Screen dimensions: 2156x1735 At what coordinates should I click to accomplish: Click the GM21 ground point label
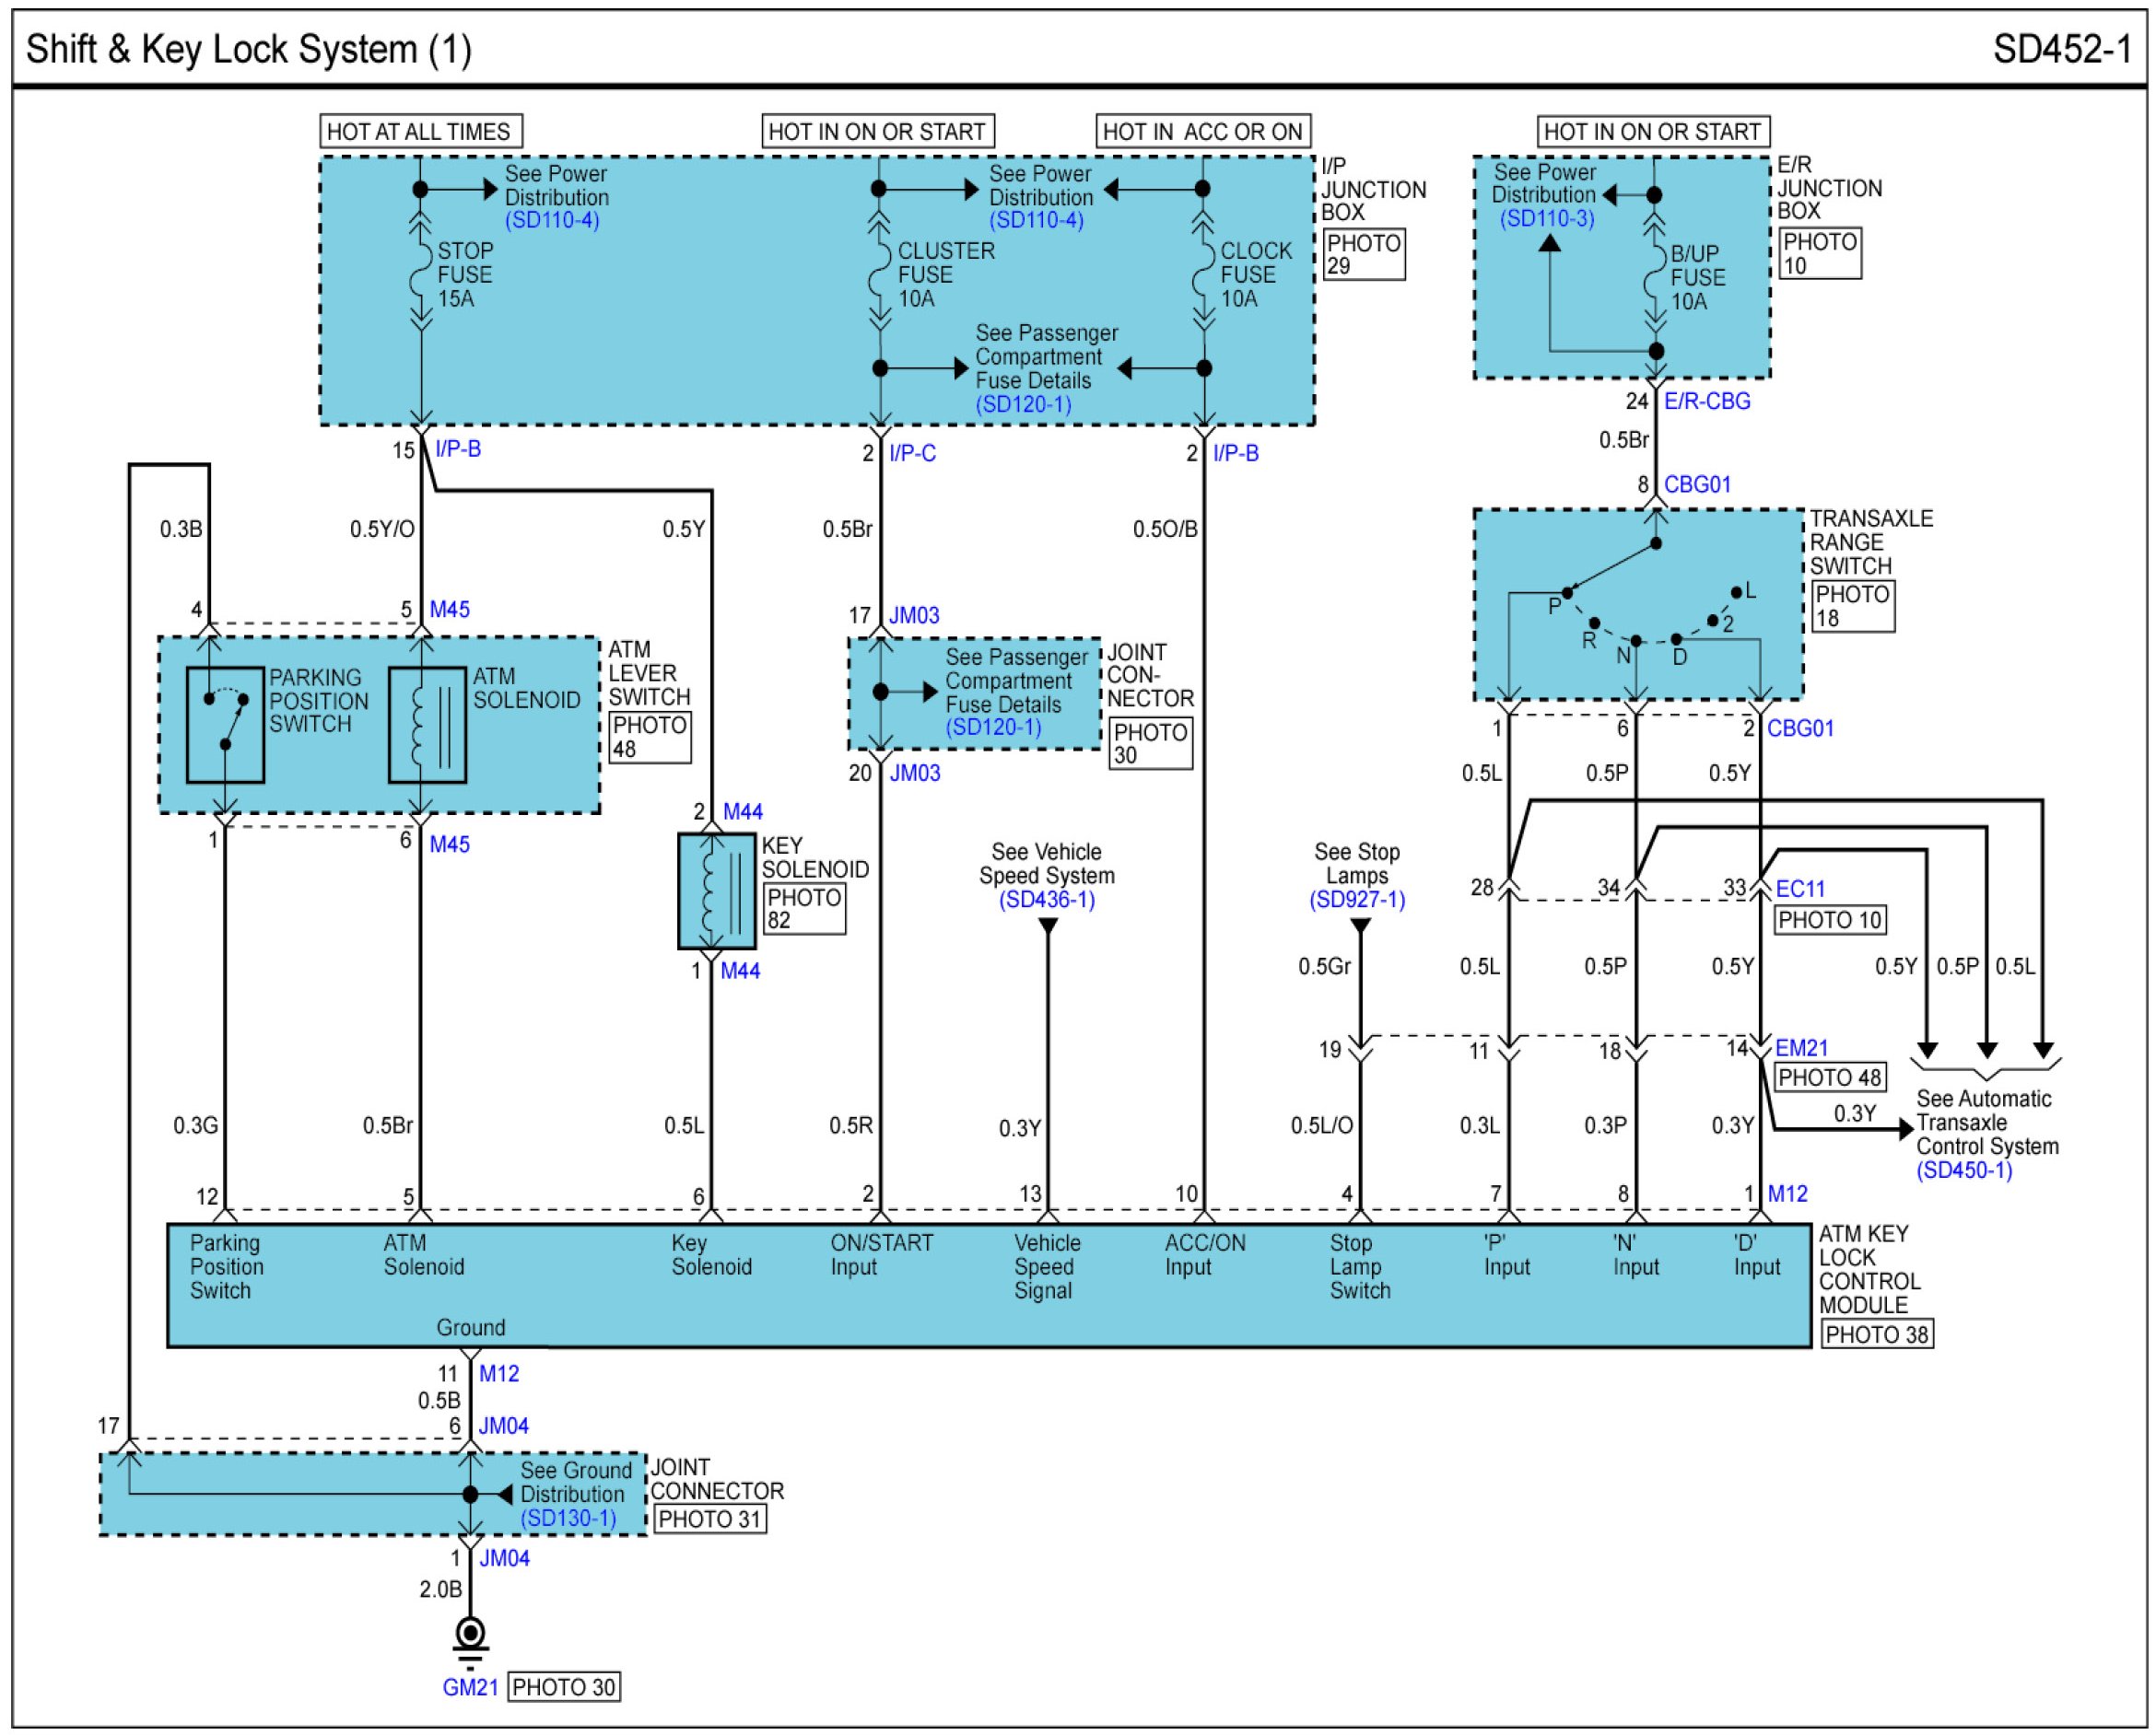pos(470,1688)
